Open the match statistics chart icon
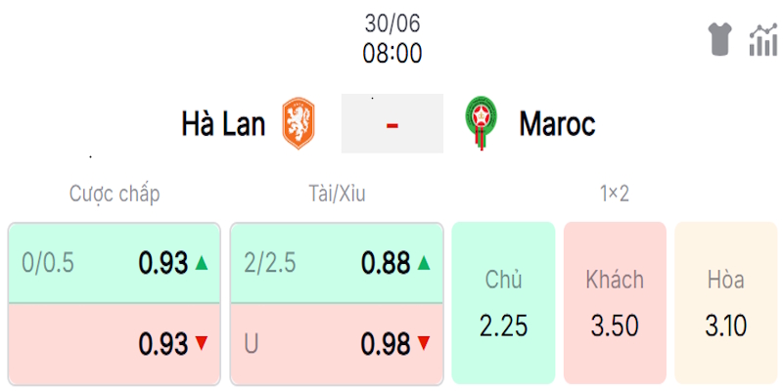The height and width of the screenshot is (391, 783). (763, 39)
